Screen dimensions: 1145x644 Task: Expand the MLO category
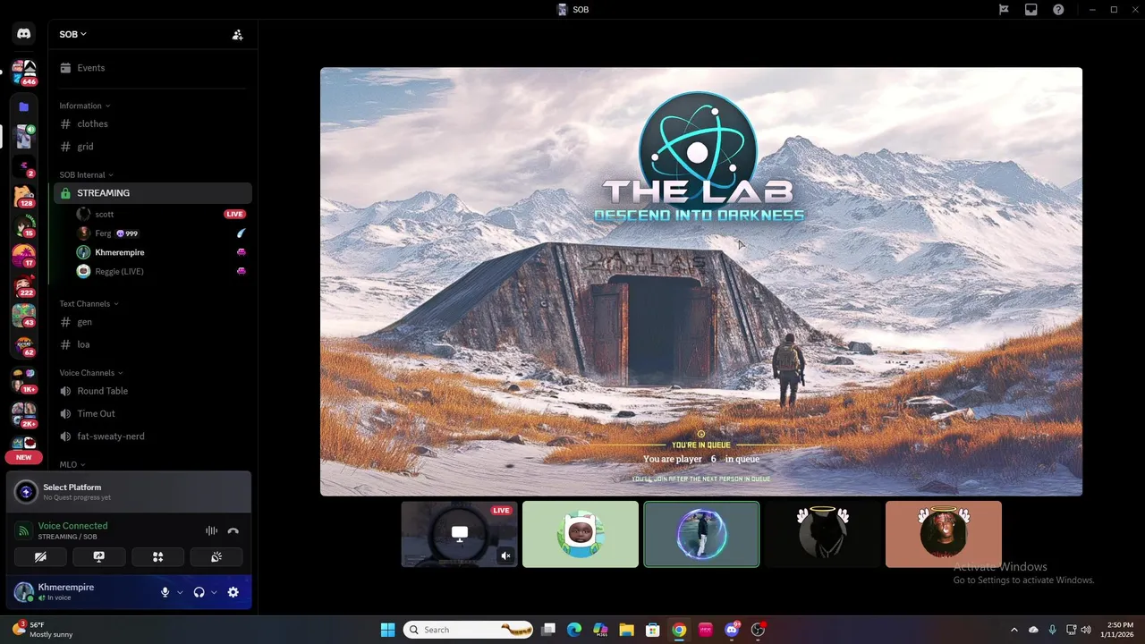(x=72, y=464)
